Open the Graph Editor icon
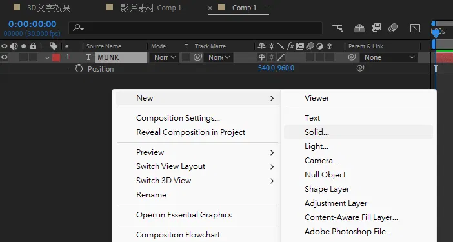The image size is (453, 242). (415, 28)
